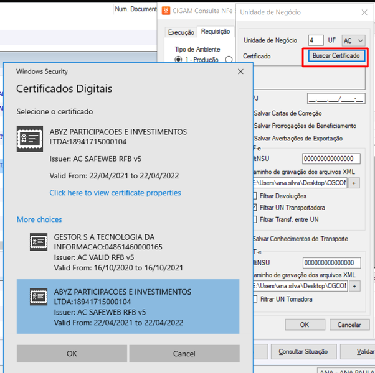Toggle the Filtrar UN Transportadora checkbox
This screenshot has height=373, width=375.
click(x=255, y=208)
